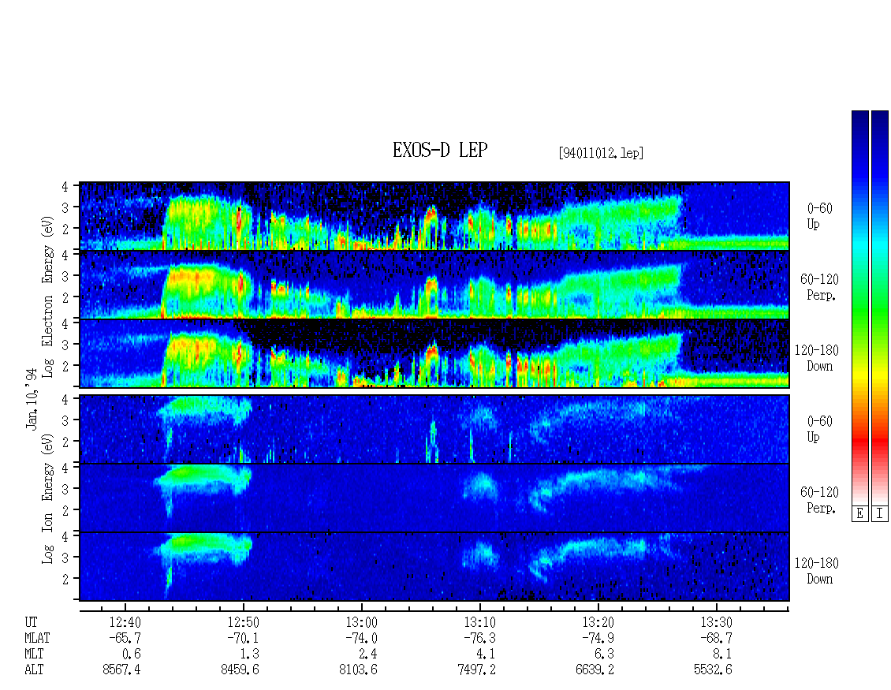Click the 120-180 Down label beside the electron panel

tap(817, 358)
